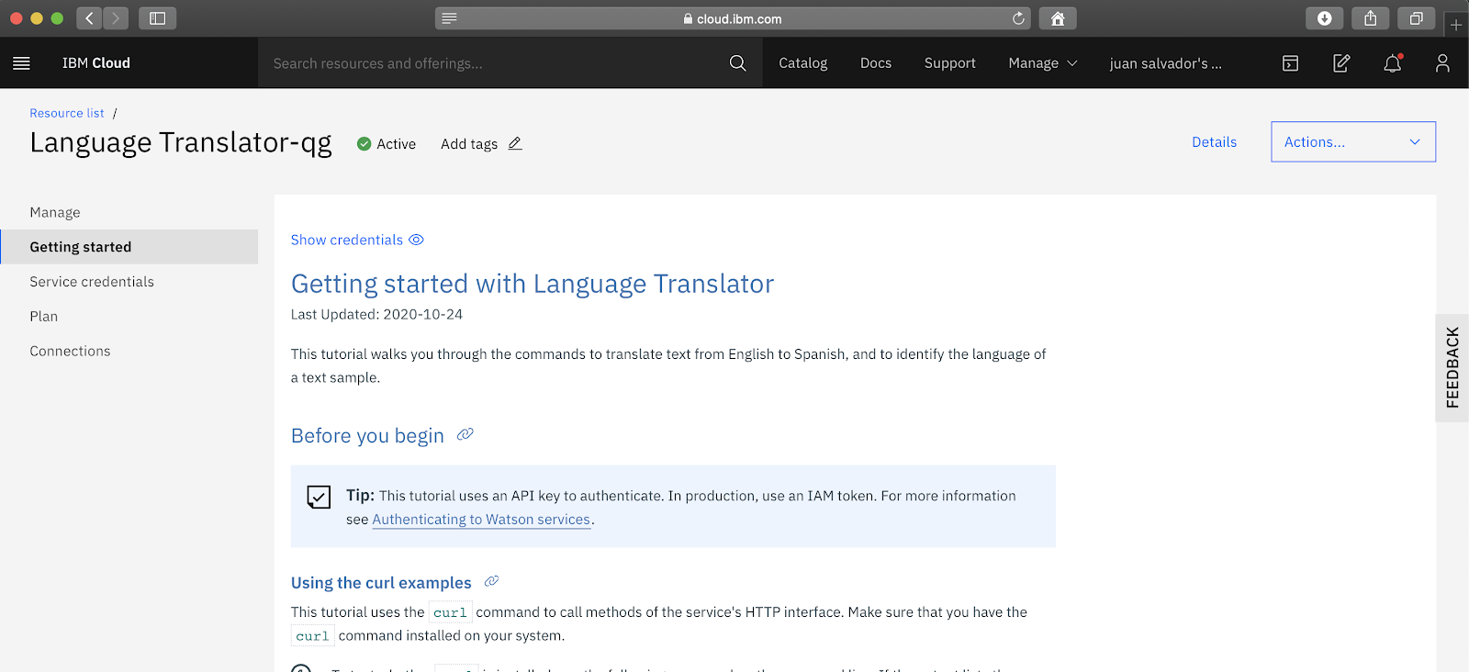1469x672 pixels.
Task: Click the cloud.ibm.com address bar
Action: [732, 18]
